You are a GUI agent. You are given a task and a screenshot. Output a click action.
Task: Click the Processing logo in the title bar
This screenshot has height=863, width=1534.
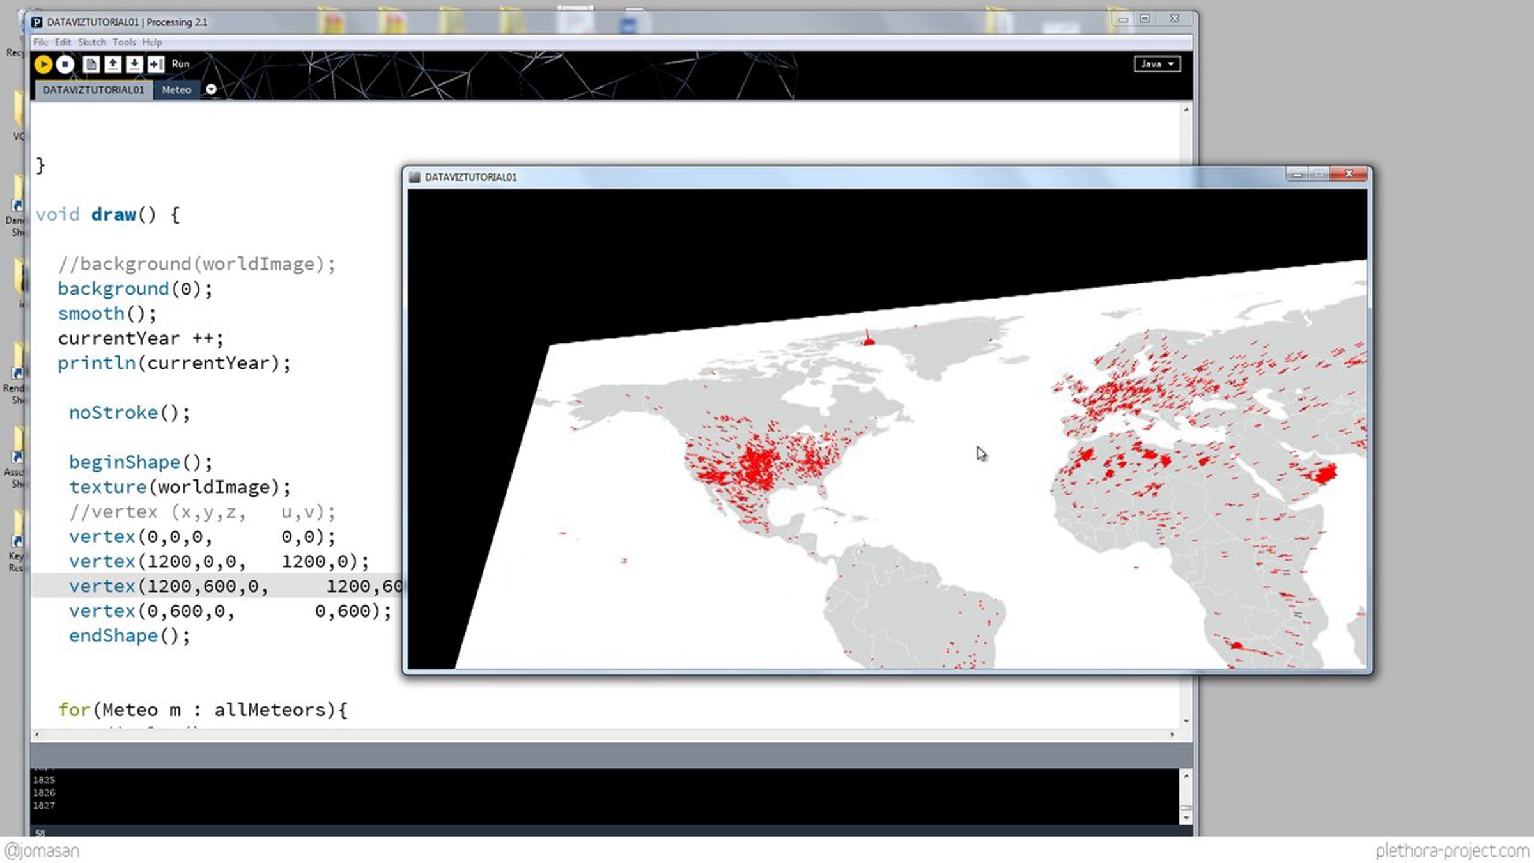tap(37, 22)
